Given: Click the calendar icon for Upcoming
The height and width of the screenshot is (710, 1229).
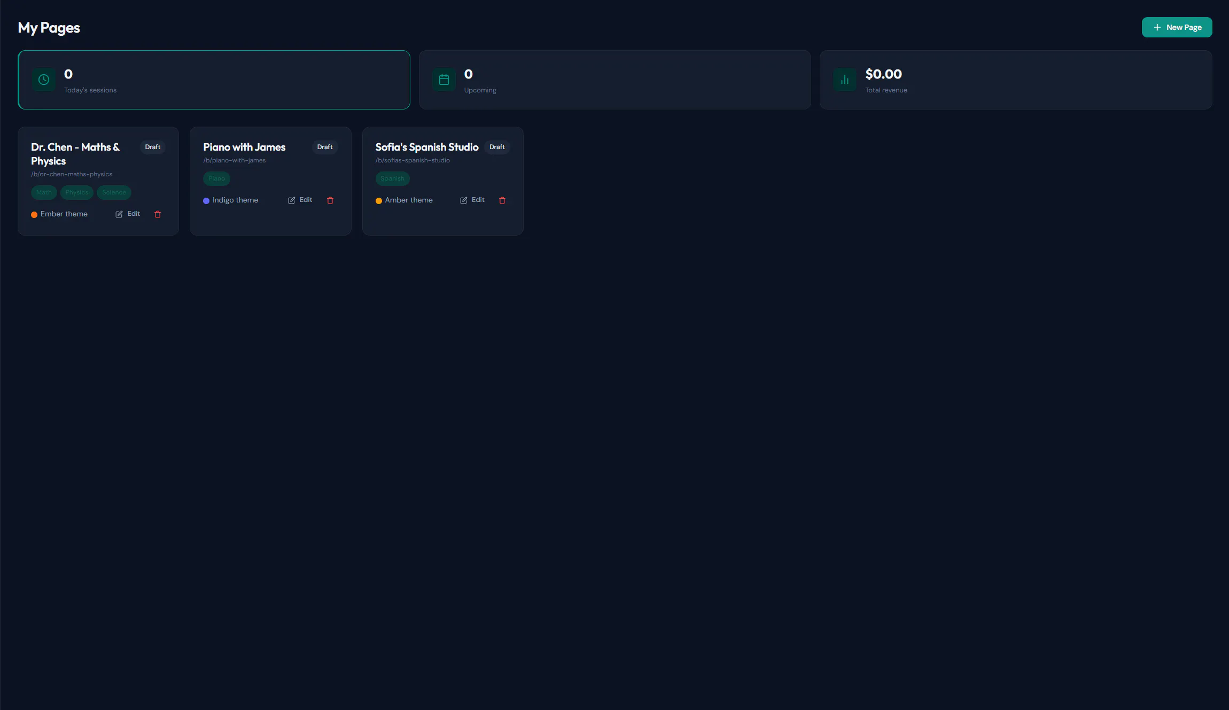Looking at the screenshot, I should 444,80.
